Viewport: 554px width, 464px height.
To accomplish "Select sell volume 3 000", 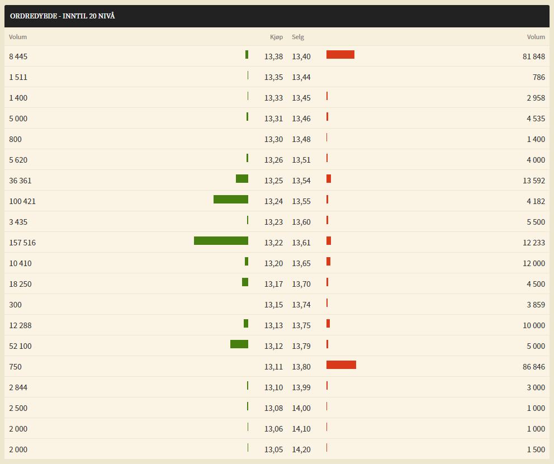I will 536,387.
